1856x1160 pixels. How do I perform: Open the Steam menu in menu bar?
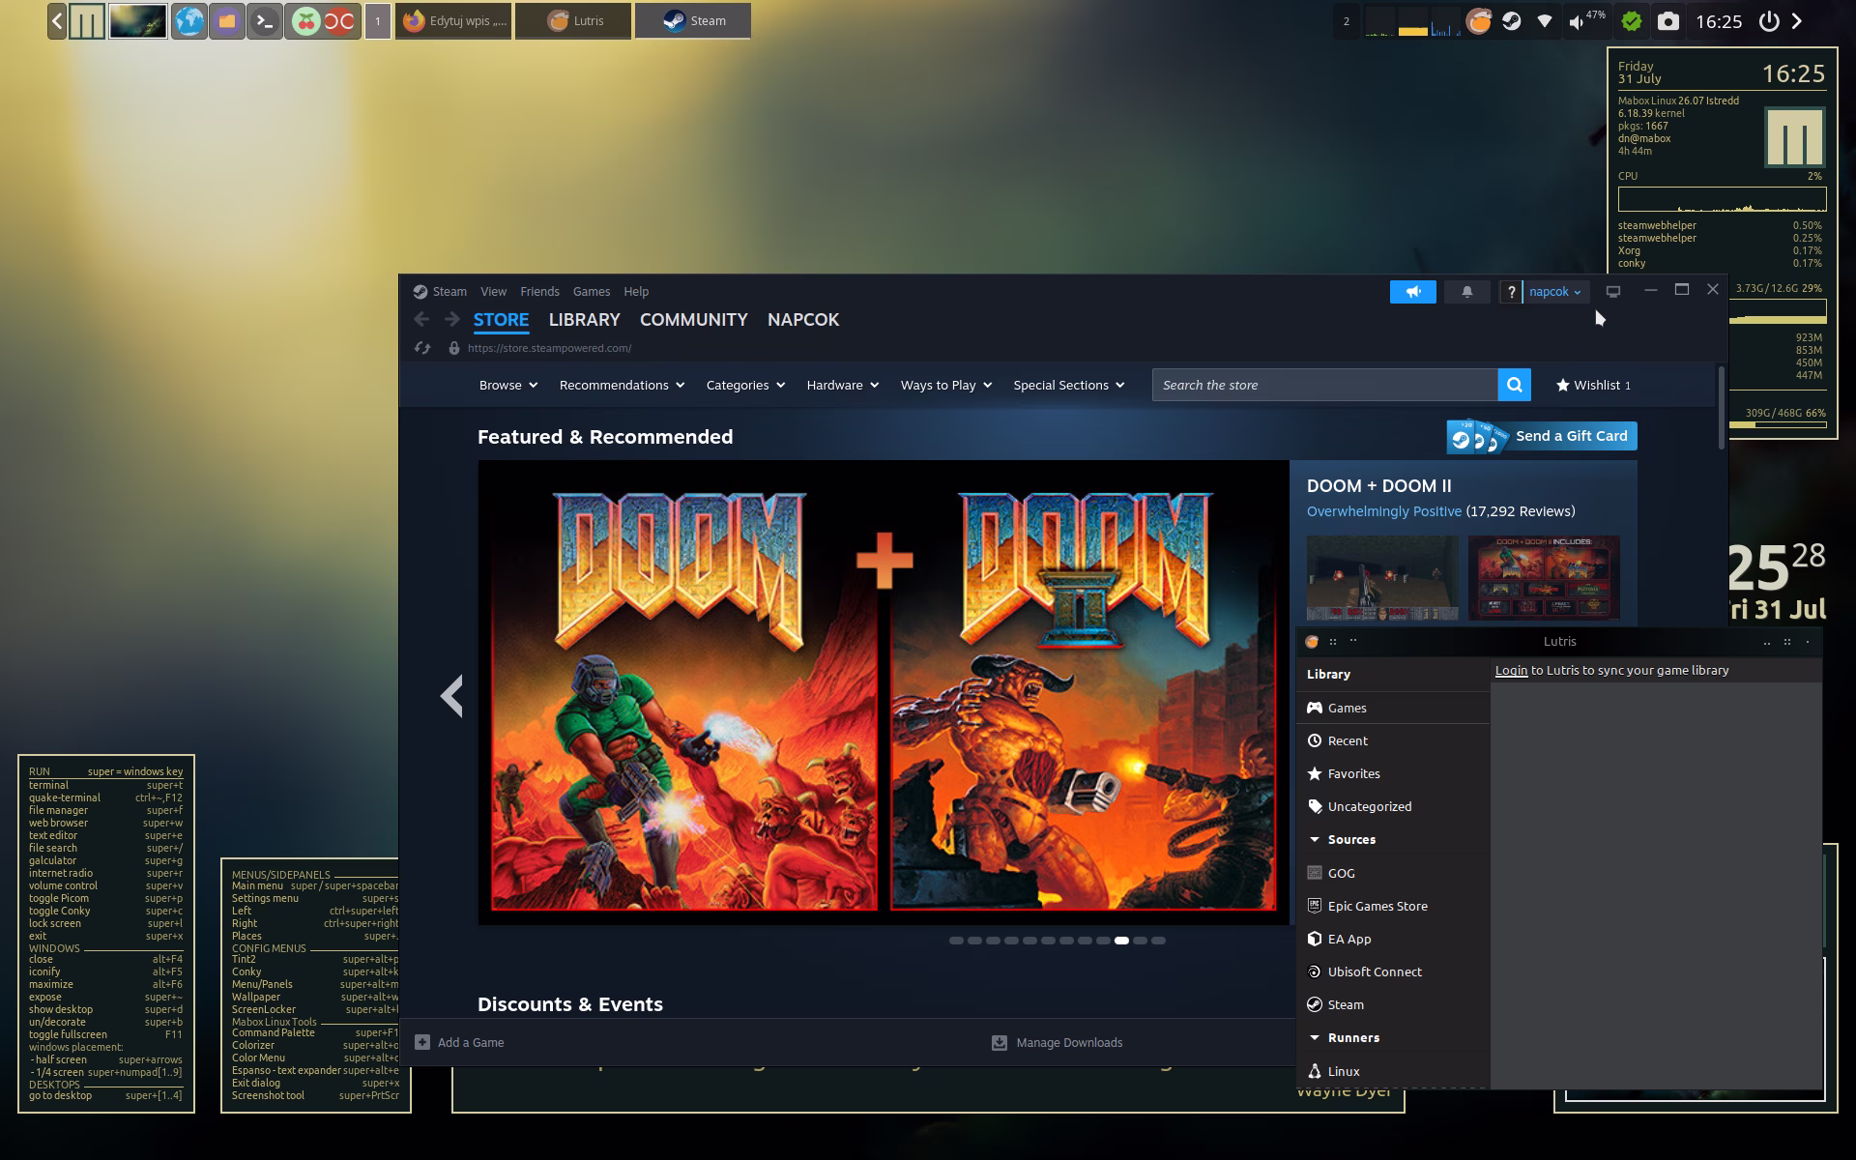click(449, 292)
